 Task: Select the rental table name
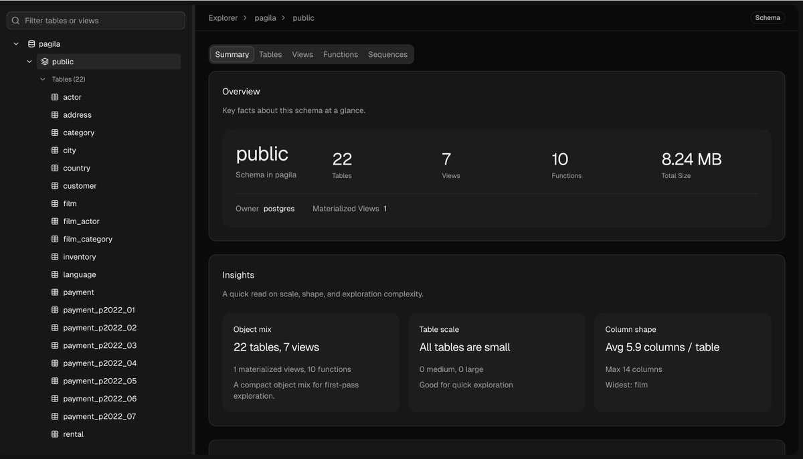point(74,434)
